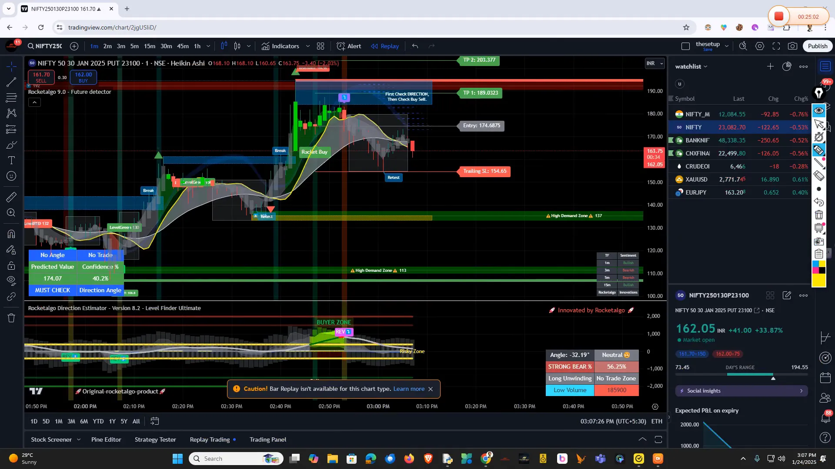Select the emoji drawing tool
Screen dimensions: 835x469
[x=11, y=176]
